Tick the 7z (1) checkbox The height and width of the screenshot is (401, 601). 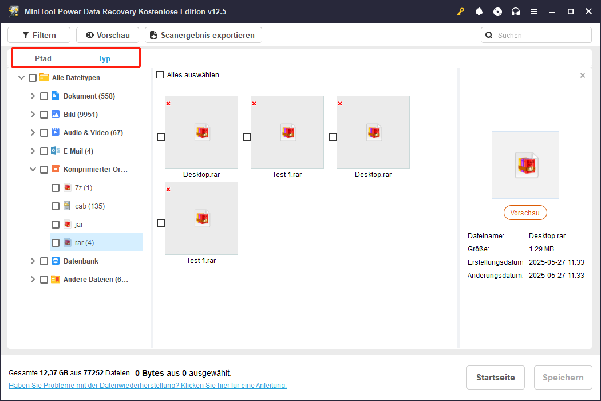click(56, 188)
